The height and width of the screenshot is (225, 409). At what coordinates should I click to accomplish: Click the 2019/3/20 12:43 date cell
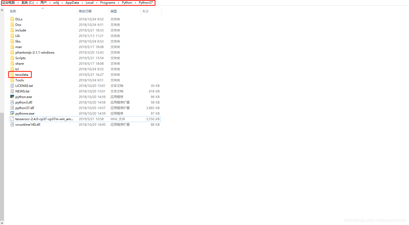[91, 52]
